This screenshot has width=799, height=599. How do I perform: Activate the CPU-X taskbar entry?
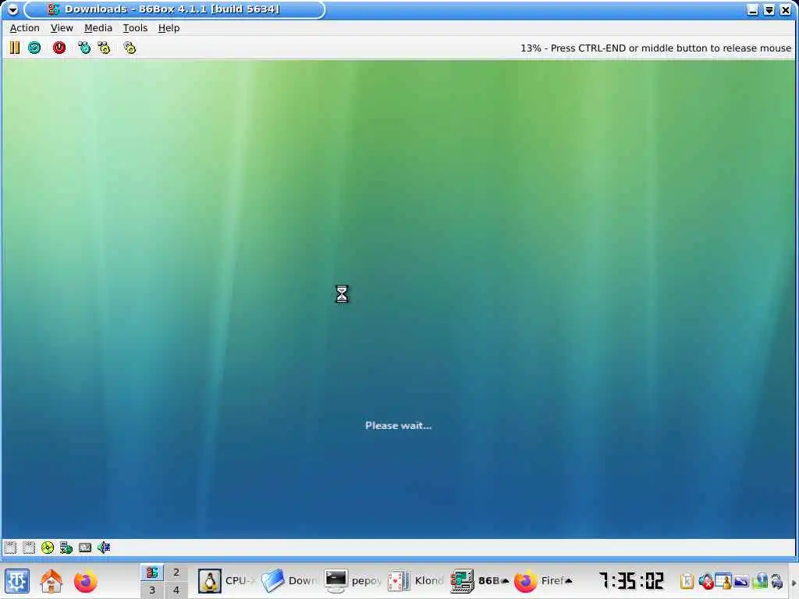point(227,581)
